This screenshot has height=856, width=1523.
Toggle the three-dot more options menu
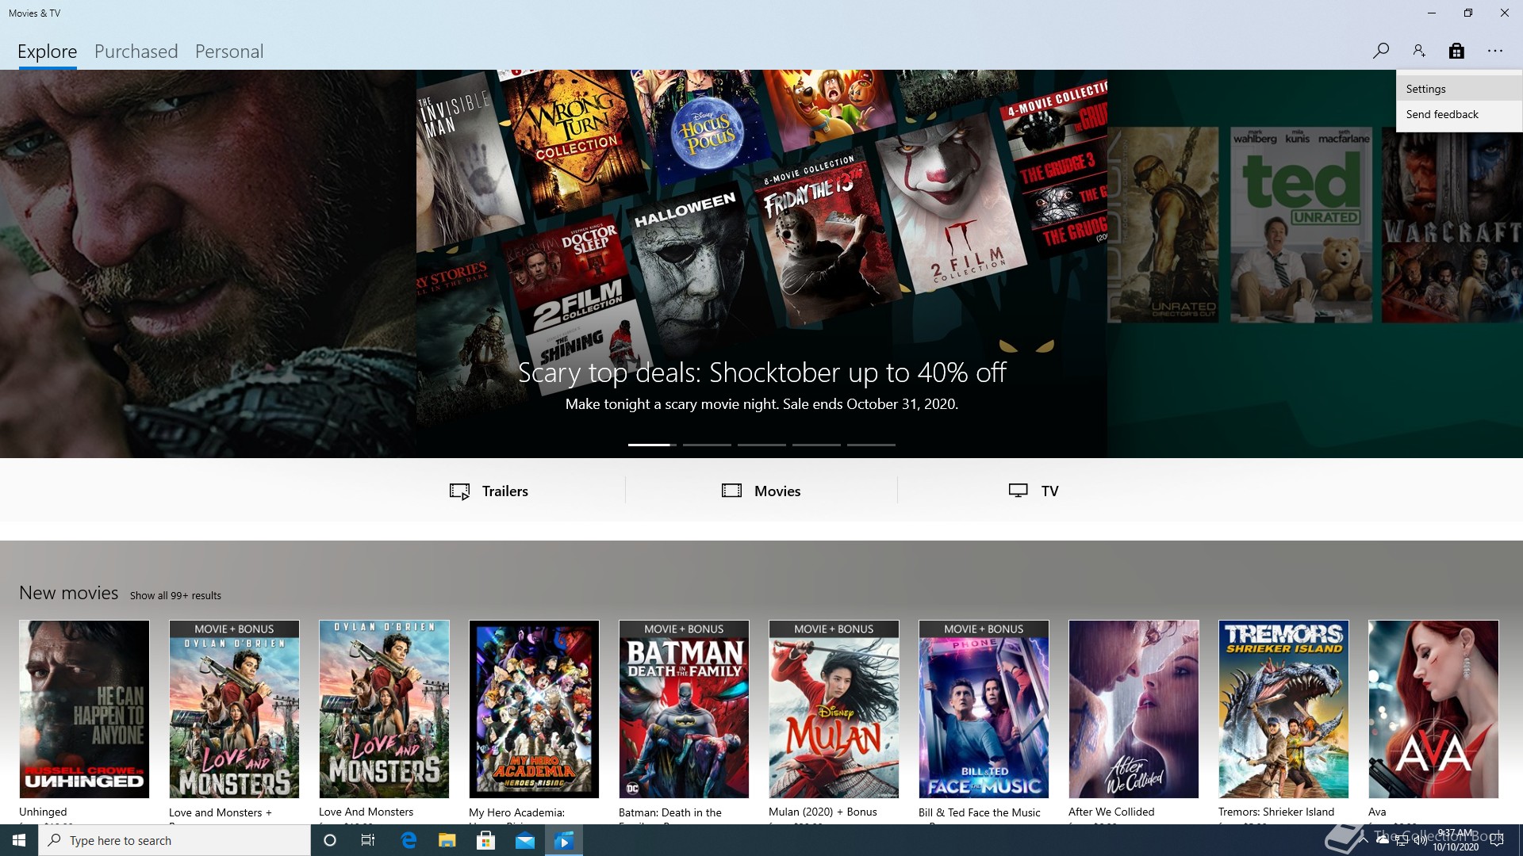tap(1495, 51)
